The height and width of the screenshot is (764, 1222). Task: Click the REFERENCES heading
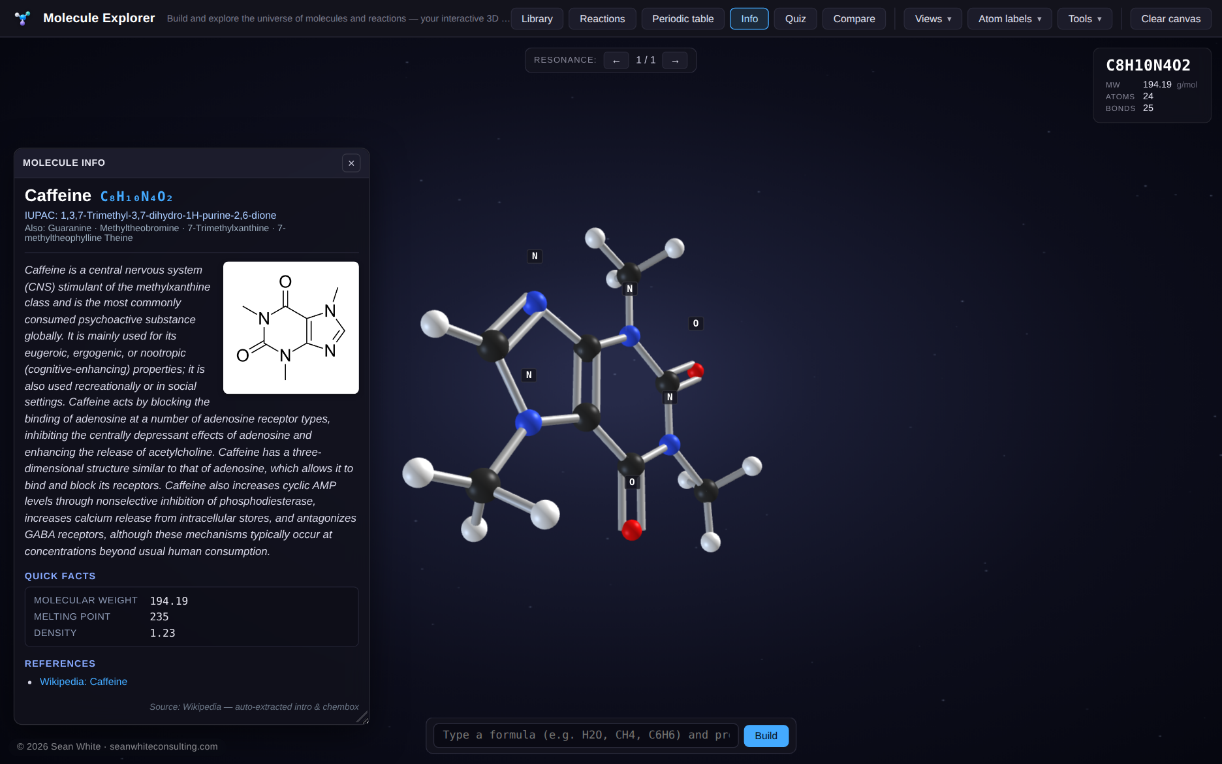(60, 663)
